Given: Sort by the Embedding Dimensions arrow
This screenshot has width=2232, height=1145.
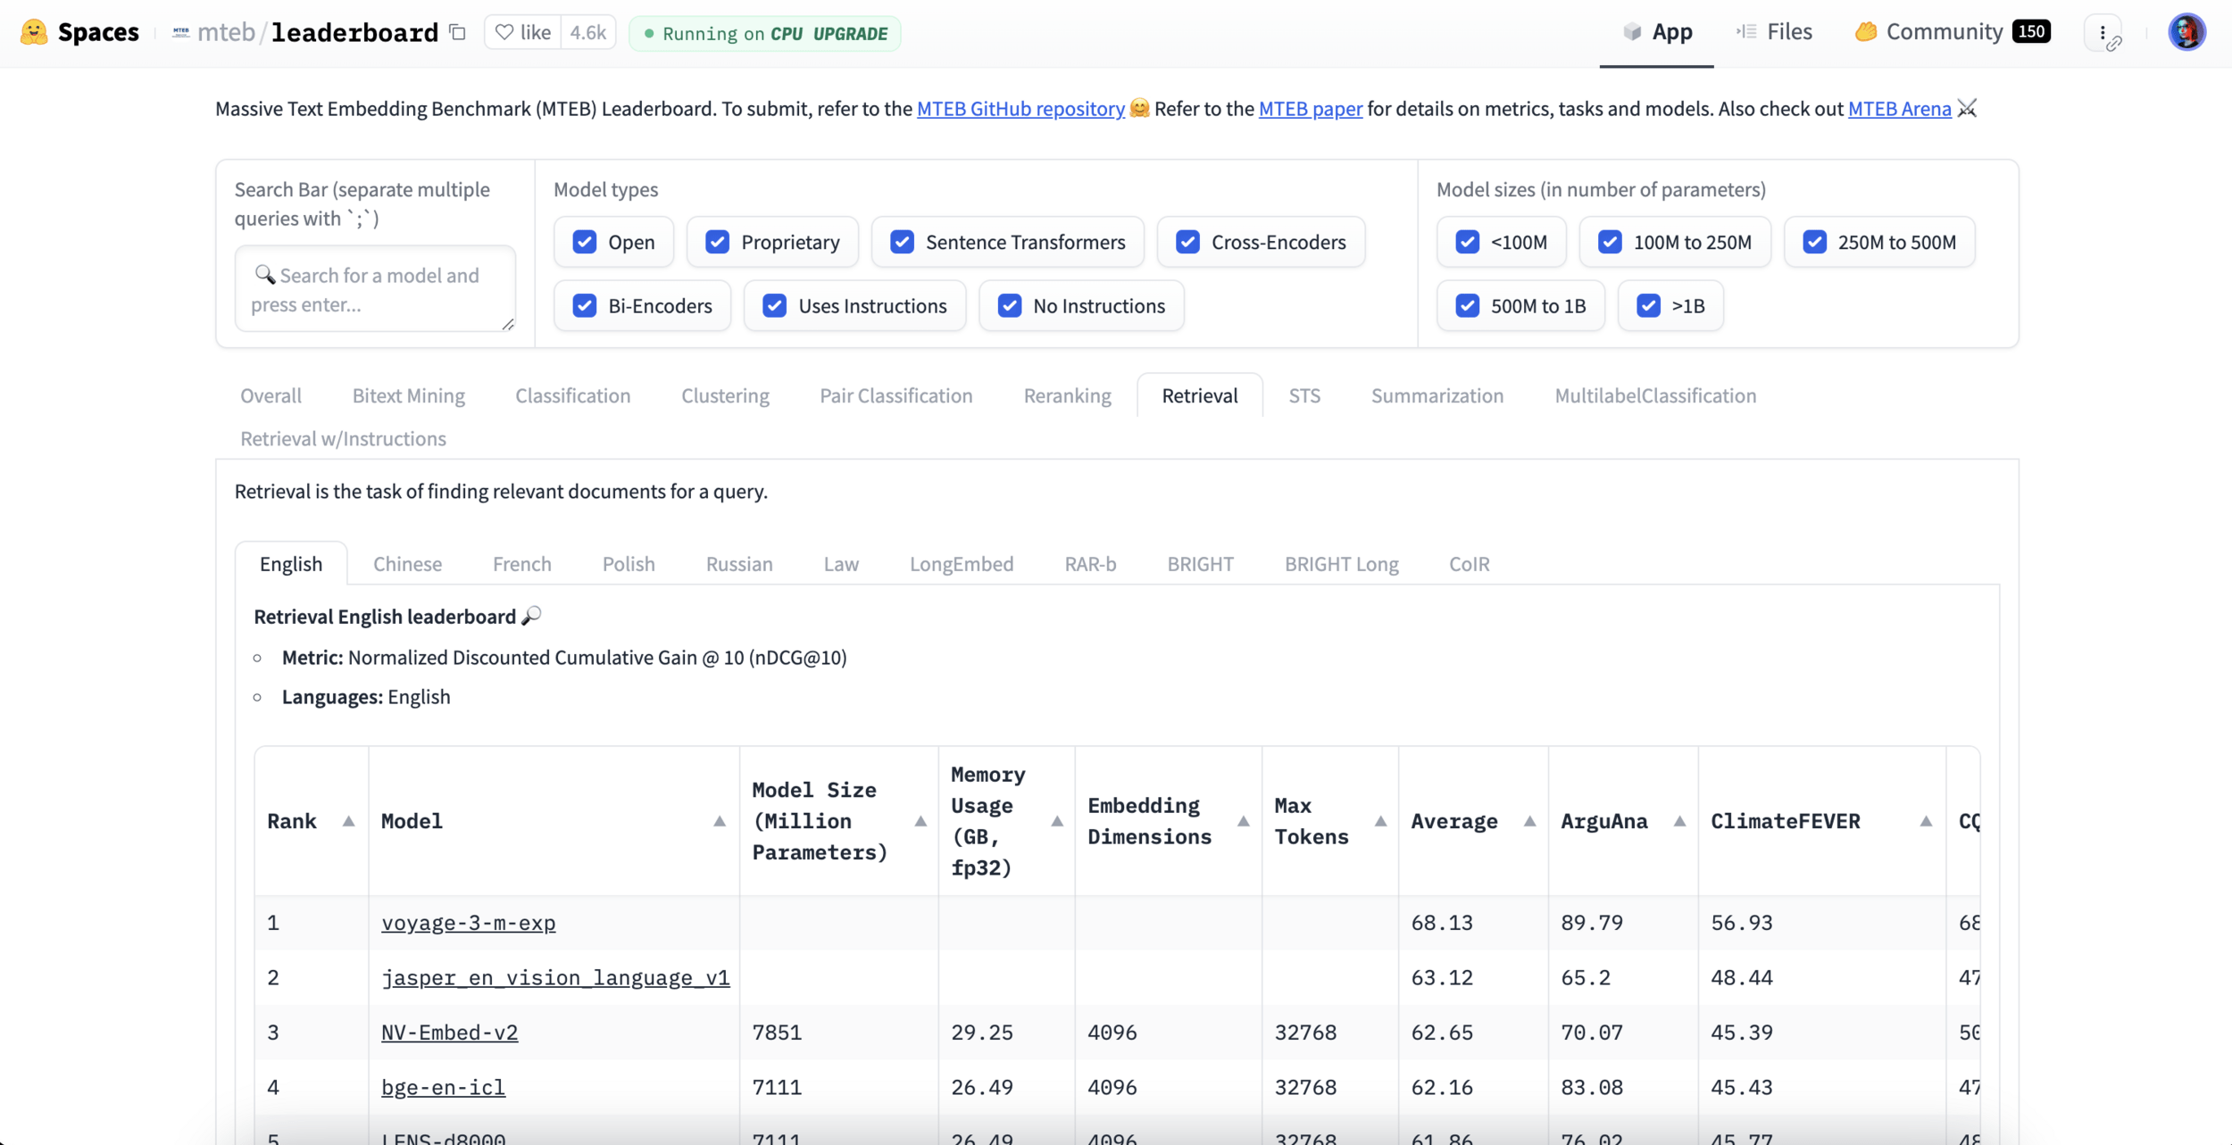Looking at the screenshot, I should pyautogui.click(x=1243, y=821).
